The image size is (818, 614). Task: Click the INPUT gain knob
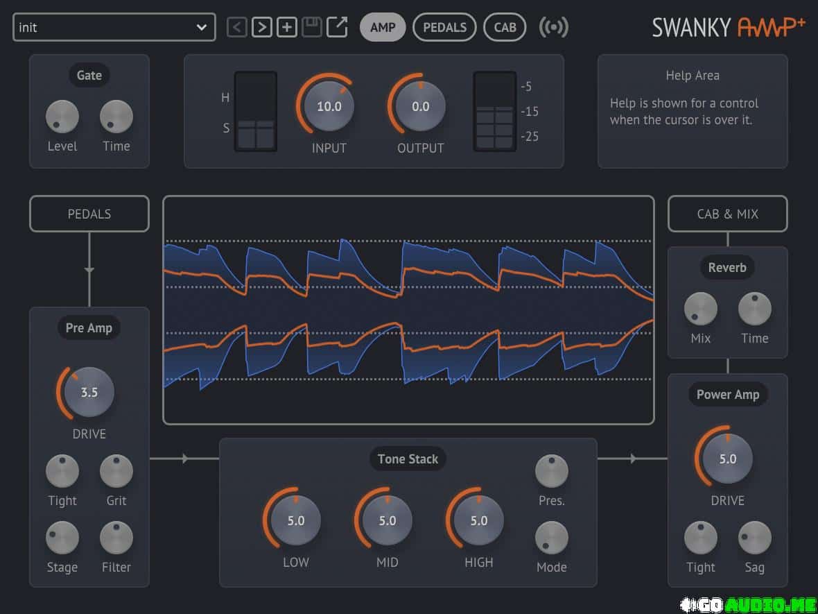coord(329,107)
